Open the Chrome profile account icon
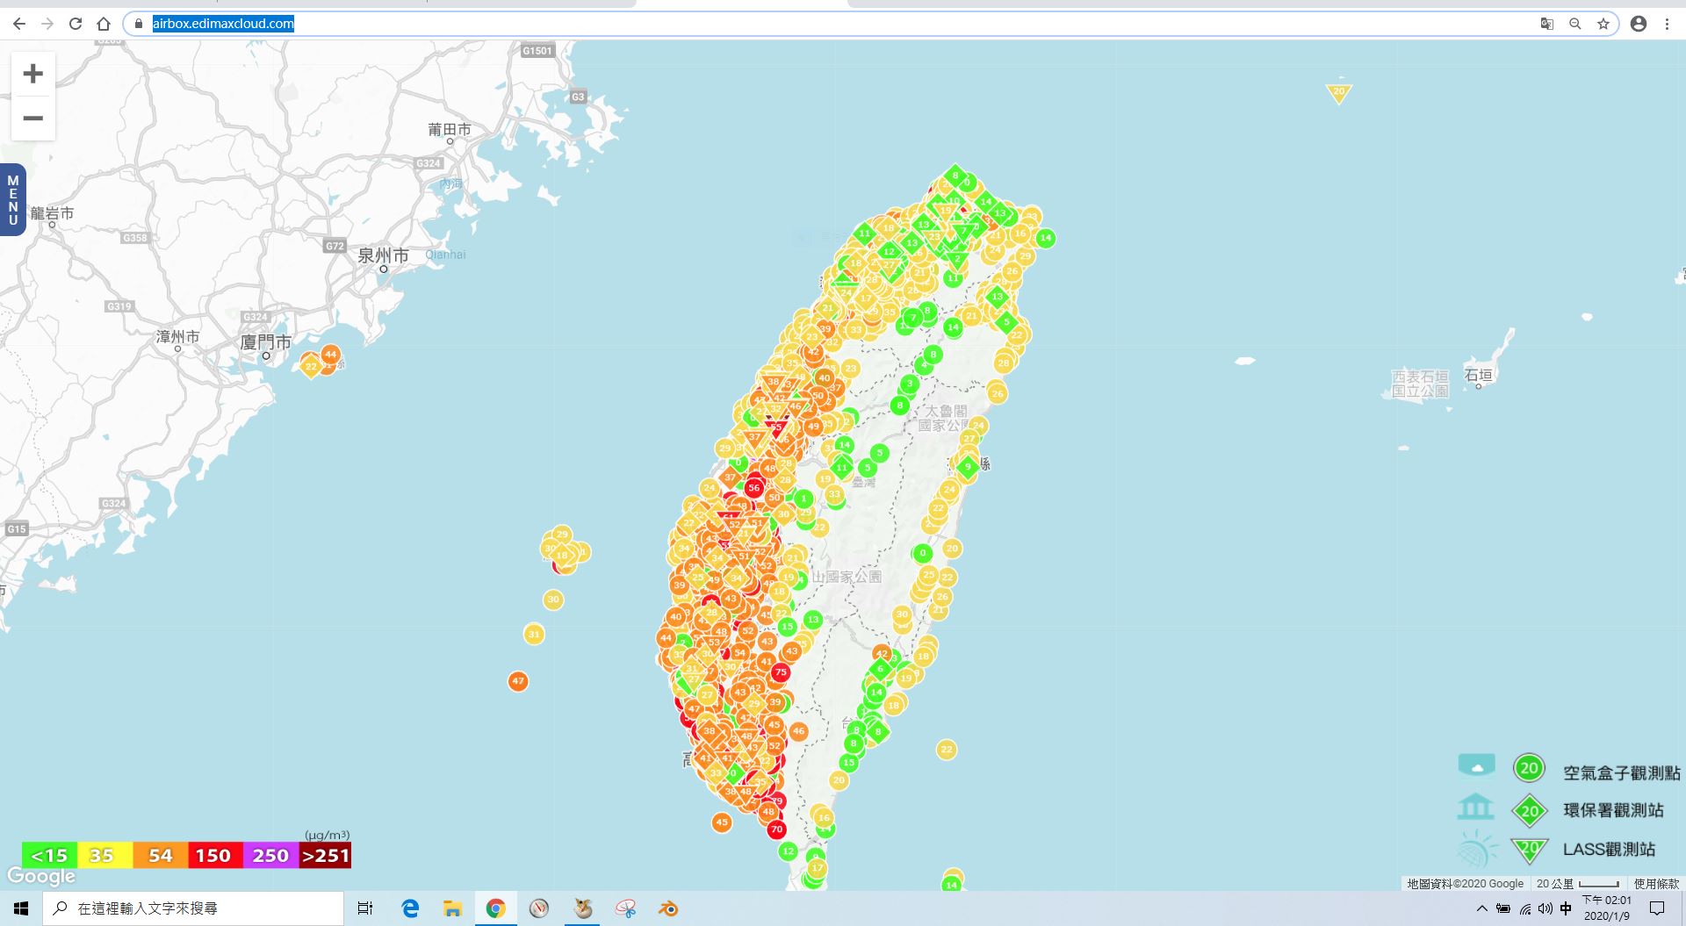 pyautogui.click(x=1639, y=24)
